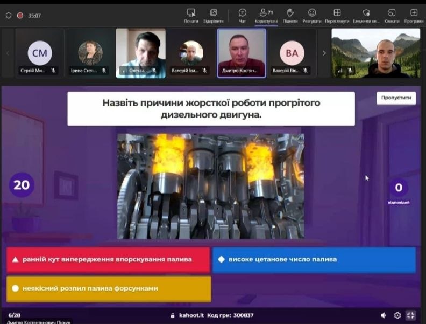Click Дмитро Костян participant video tile

(x=242, y=53)
